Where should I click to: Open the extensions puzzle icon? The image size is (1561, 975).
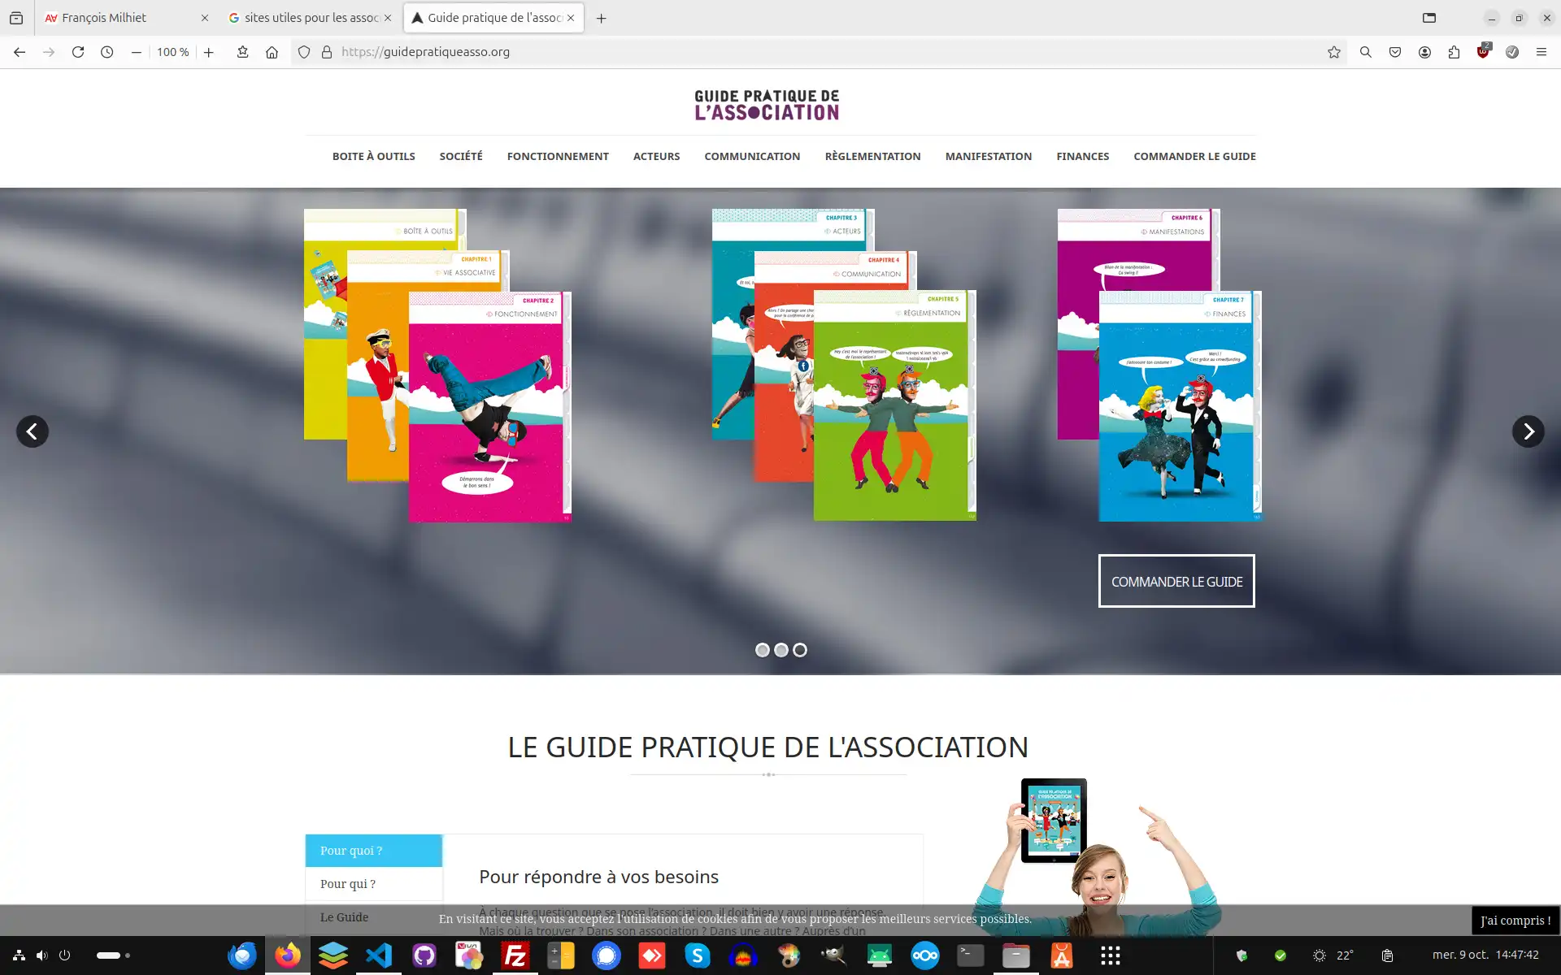1454,52
